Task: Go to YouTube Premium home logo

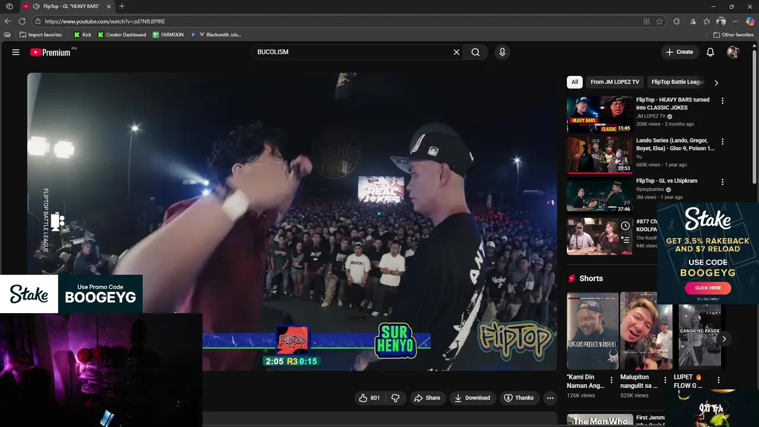Action: pos(50,52)
